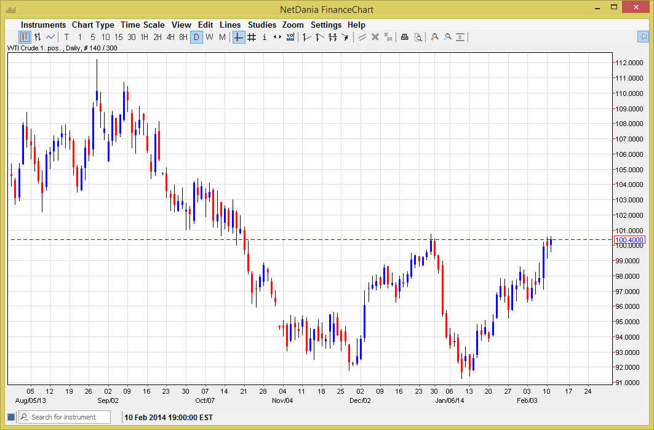Select the line chart type icon
The width and height of the screenshot is (654, 430).
(x=50, y=37)
